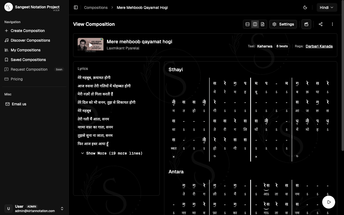This screenshot has width=344, height=215.
Task: Share this composition using the share icon
Action: coord(321,24)
